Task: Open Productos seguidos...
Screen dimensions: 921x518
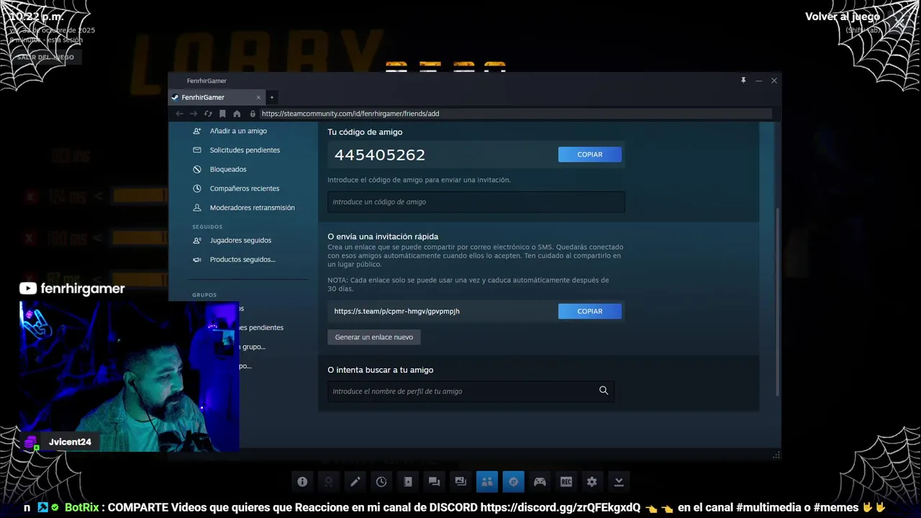Action: [242, 259]
